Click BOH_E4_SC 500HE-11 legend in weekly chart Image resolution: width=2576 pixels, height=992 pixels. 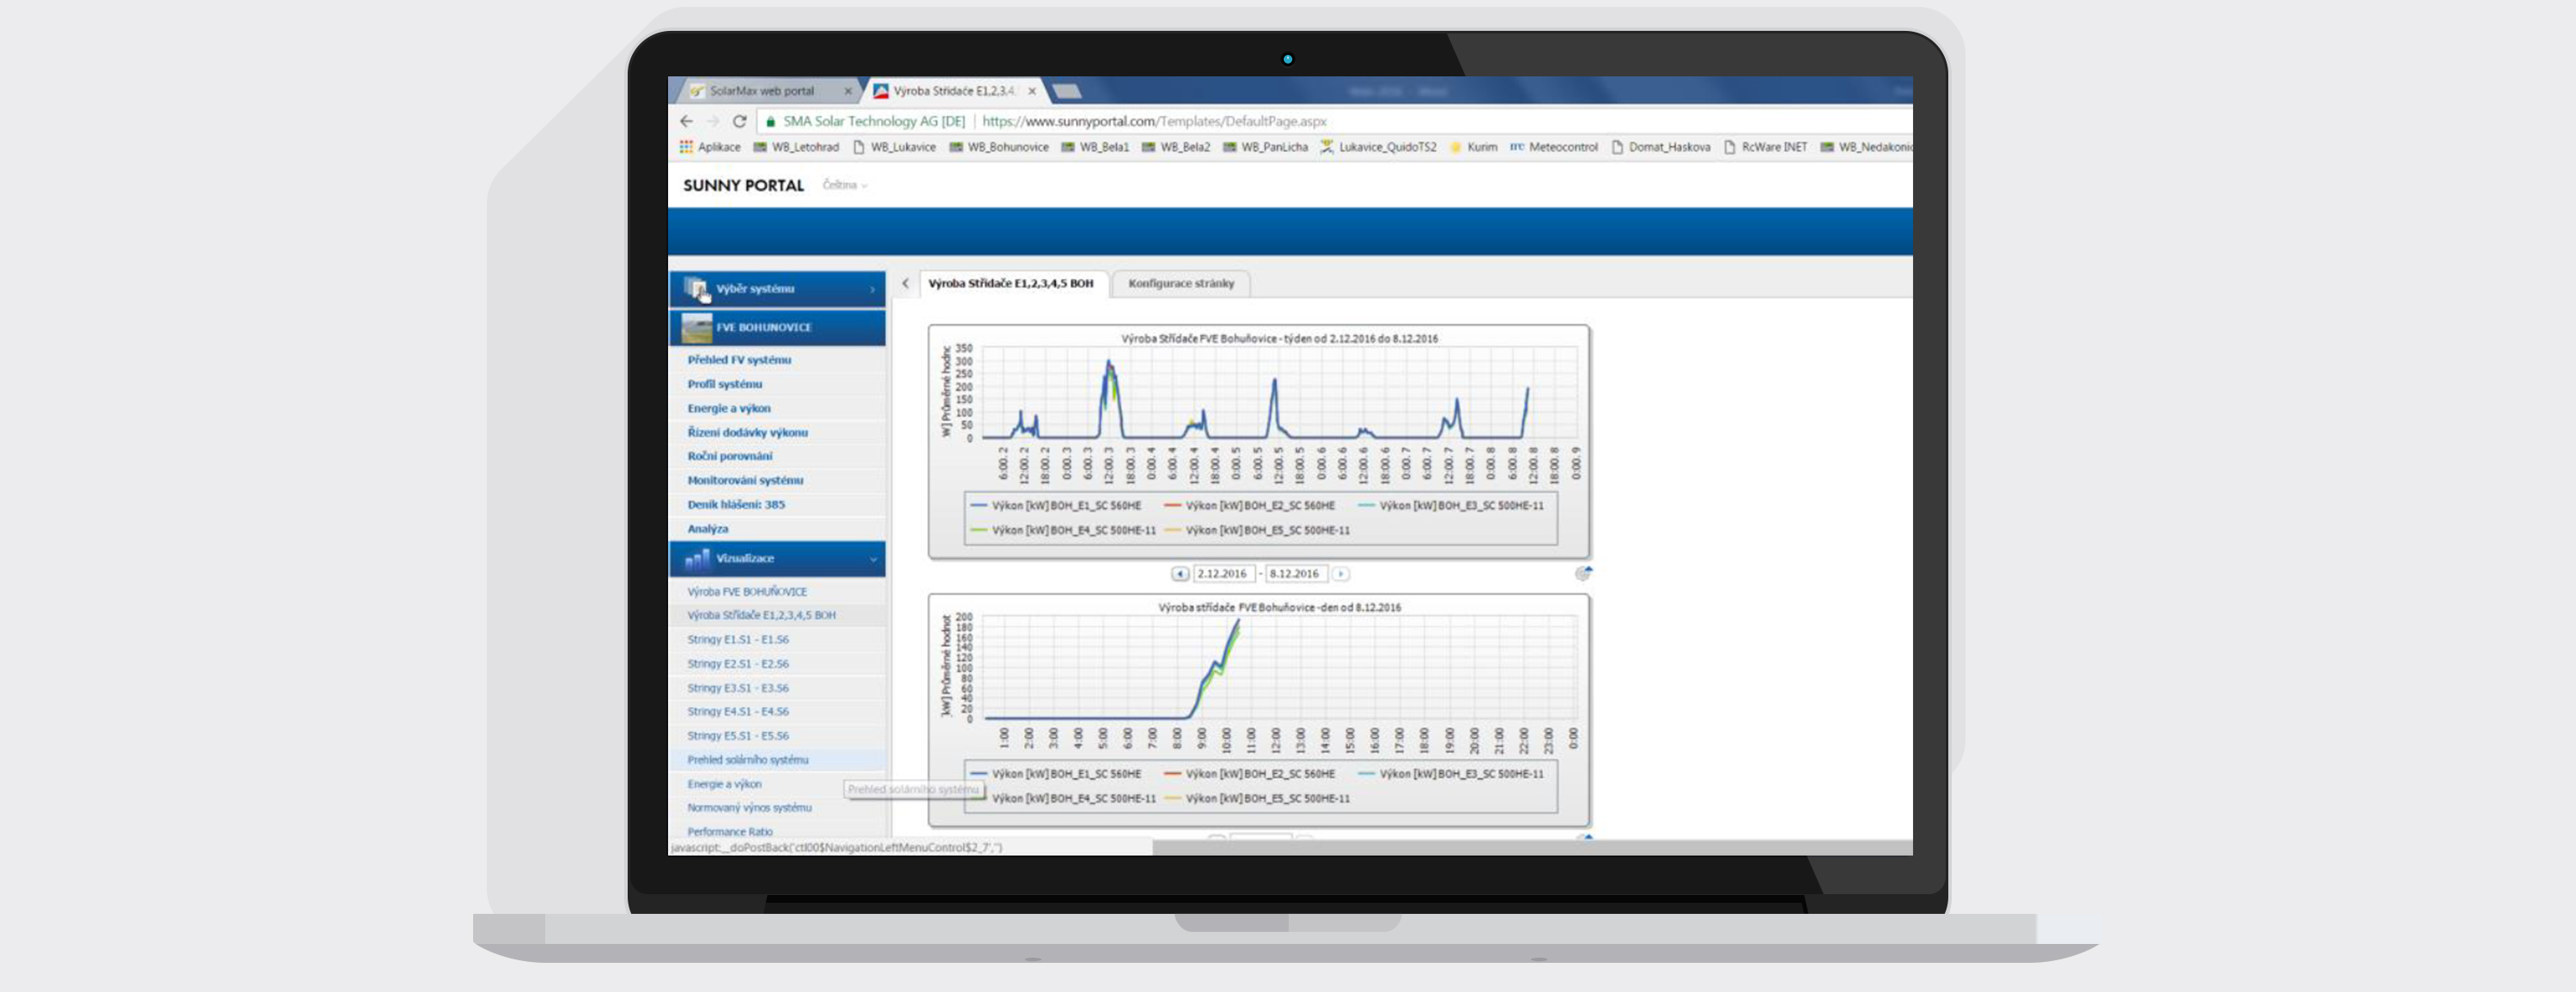(x=1063, y=530)
